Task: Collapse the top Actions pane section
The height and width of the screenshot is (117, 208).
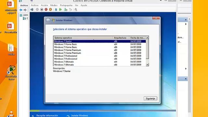Action: pos(186,20)
